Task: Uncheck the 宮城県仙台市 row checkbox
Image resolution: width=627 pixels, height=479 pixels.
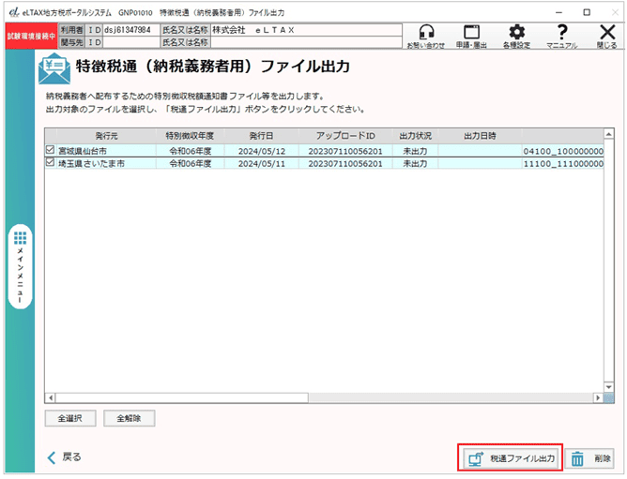Action: pos(50,150)
